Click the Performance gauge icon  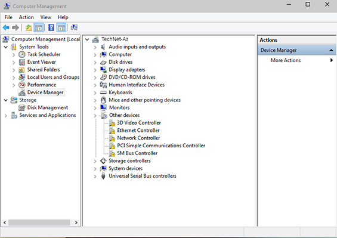coord(21,85)
